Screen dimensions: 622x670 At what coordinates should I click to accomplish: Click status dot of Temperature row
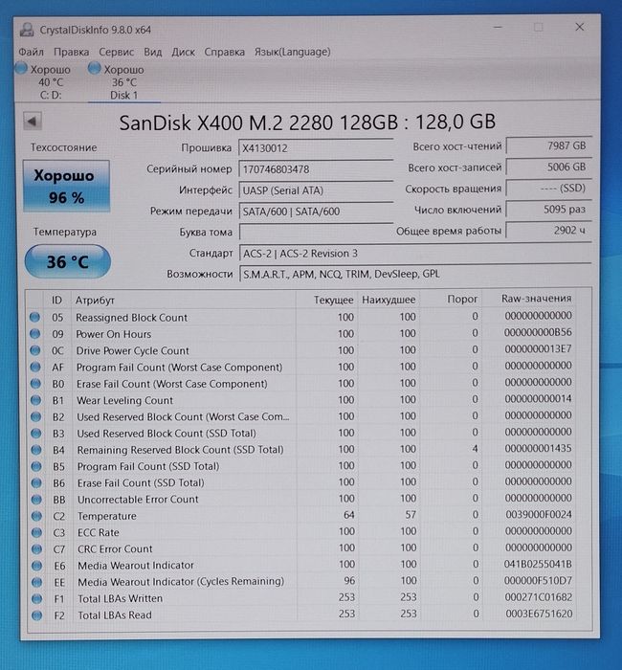click(36, 516)
